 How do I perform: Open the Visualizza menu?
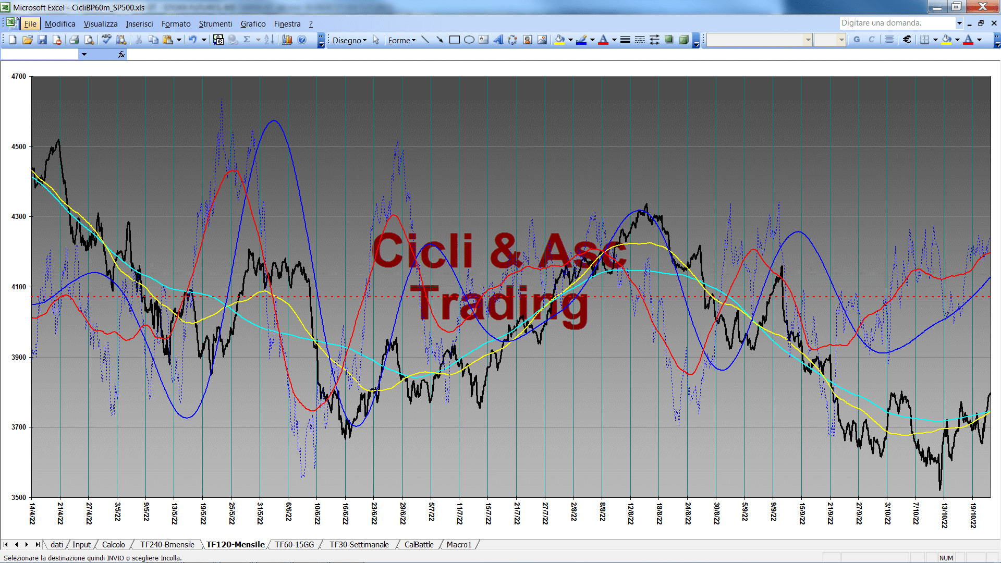(101, 24)
